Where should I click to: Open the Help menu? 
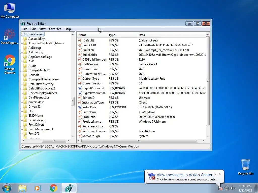point(68,29)
